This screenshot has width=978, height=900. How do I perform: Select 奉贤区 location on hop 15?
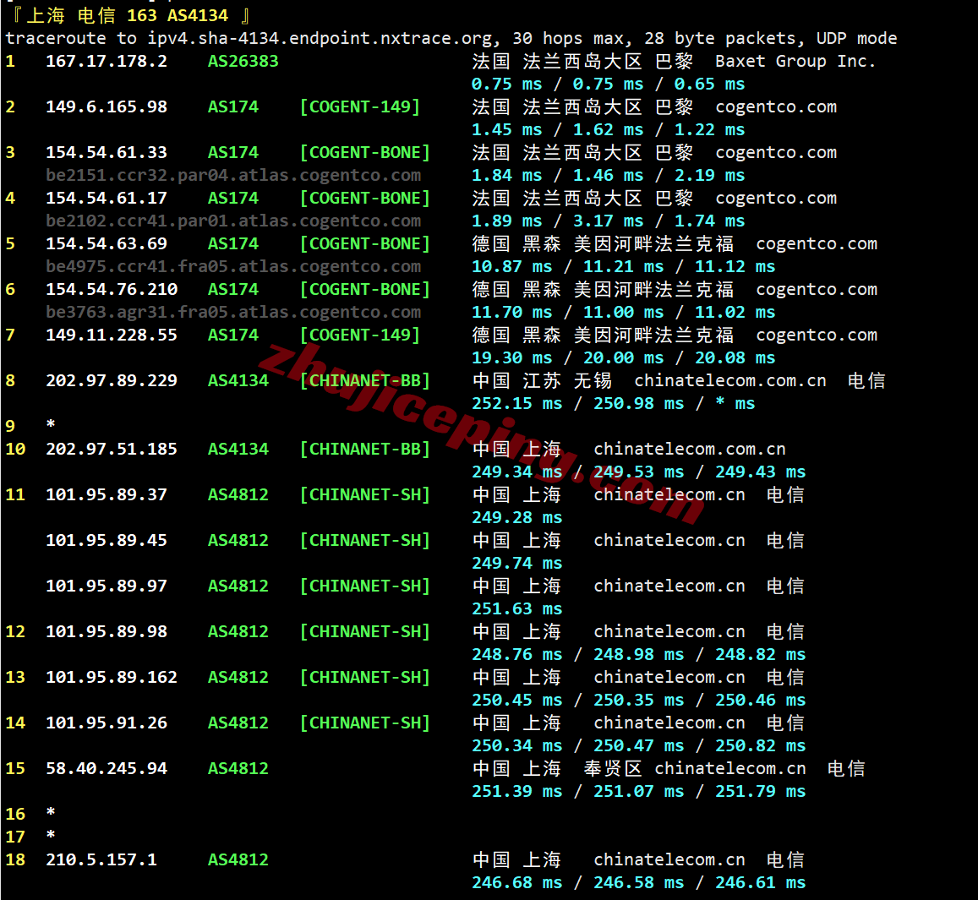pos(613,768)
